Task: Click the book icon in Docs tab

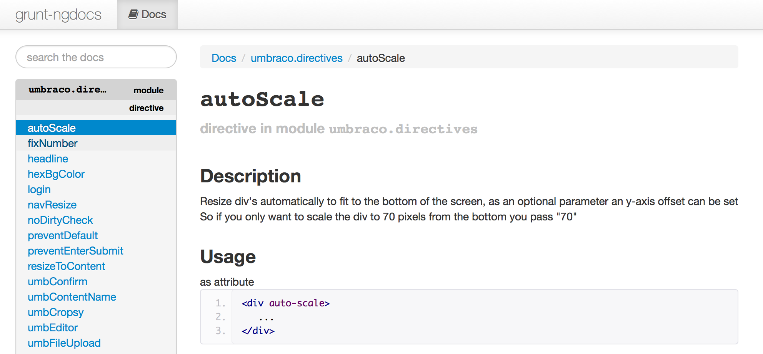Action: coord(133,15)
